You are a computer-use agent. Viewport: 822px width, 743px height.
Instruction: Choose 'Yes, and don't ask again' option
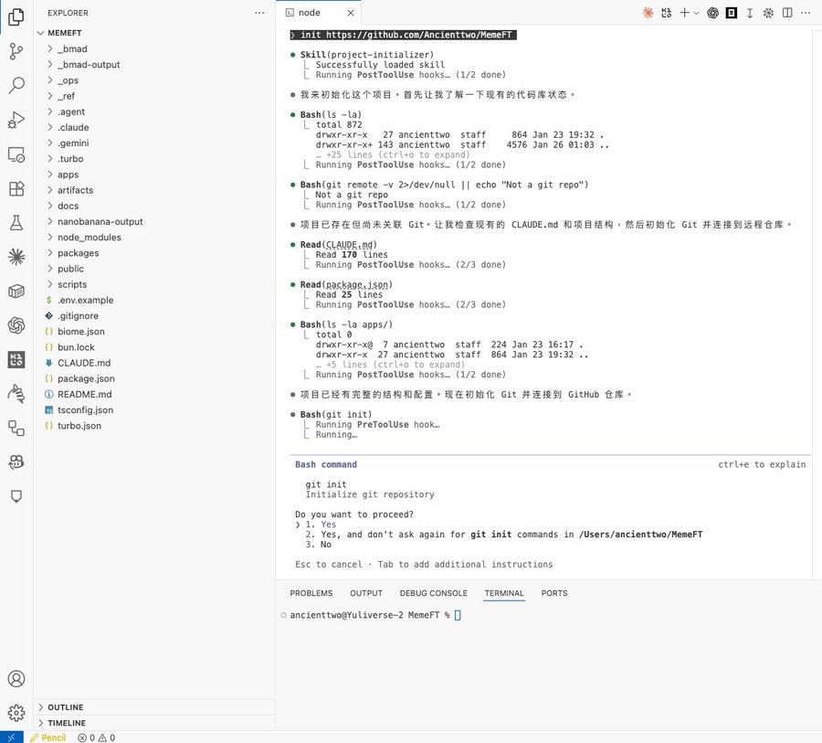coord(504,534)
